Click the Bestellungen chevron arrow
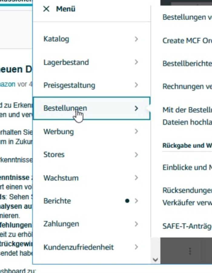Image resolution: width=212 pixels, height=273 pixels. (x=136, y=108)
